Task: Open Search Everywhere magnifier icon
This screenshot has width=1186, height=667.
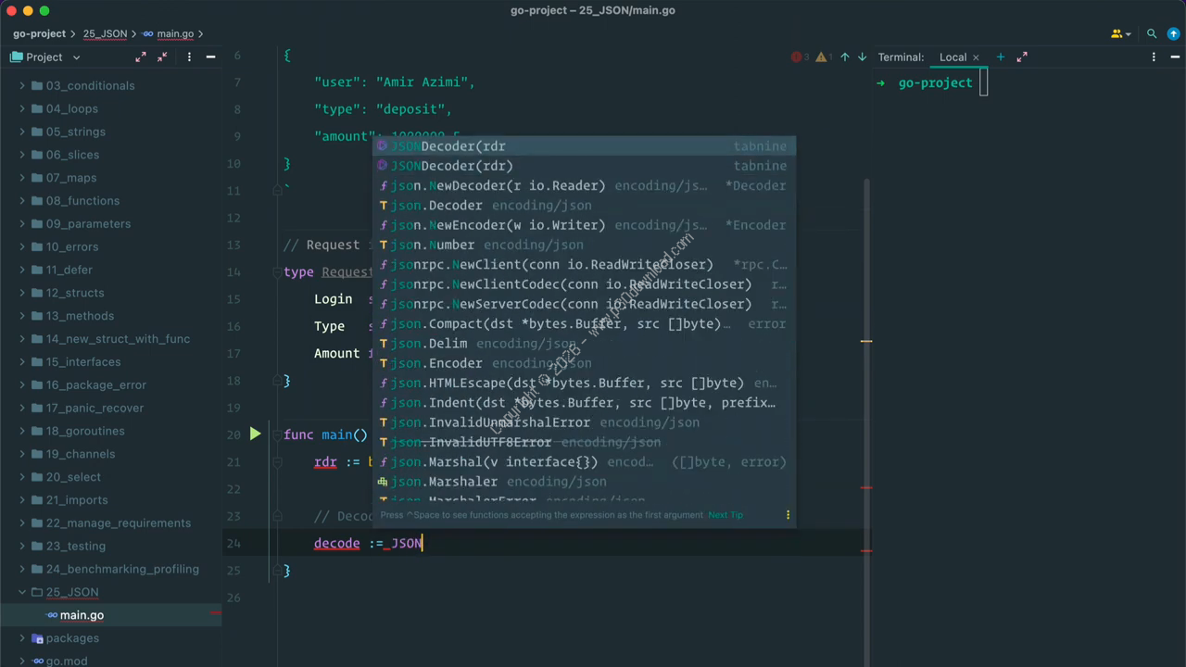Action: pos(1152,34)
